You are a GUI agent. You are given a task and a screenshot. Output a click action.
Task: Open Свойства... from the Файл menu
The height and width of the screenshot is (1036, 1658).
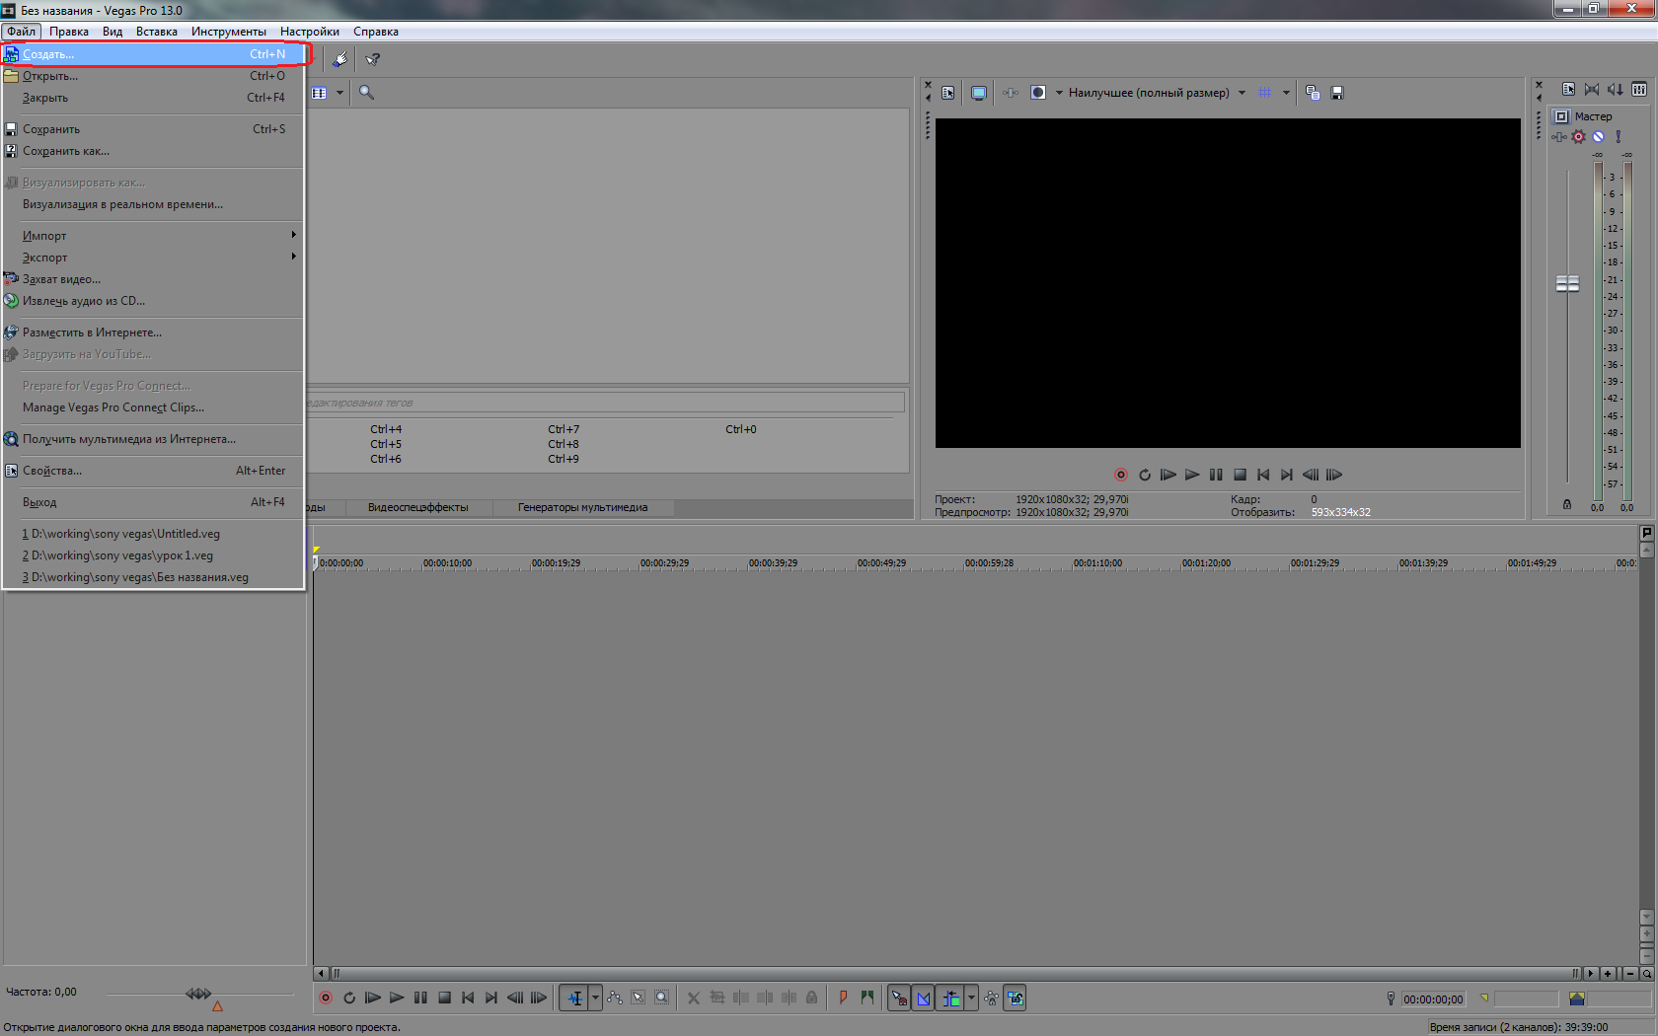153,471
